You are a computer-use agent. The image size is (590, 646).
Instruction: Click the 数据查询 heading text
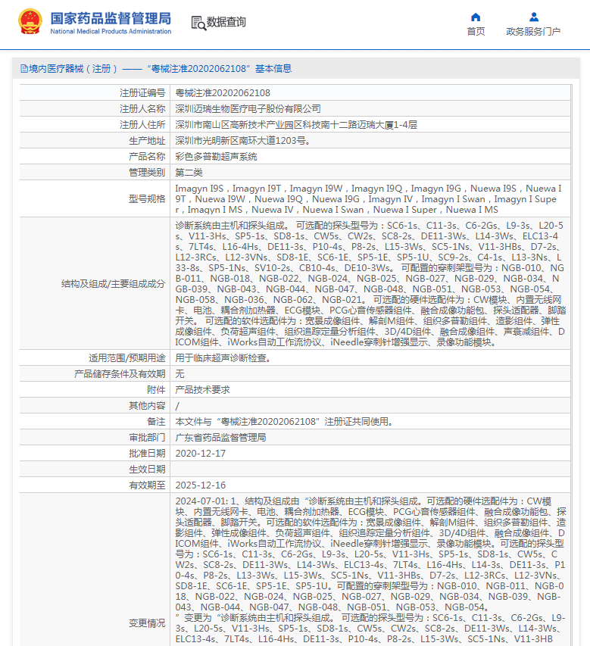(226, 23)
